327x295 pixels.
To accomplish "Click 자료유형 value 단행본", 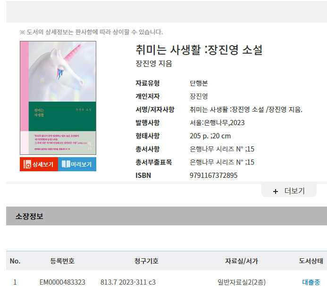I will (x=199, y=83).
